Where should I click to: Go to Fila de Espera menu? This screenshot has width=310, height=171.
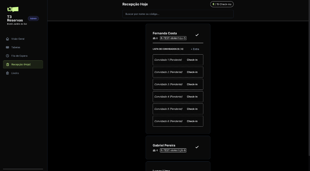click(19, 56)
